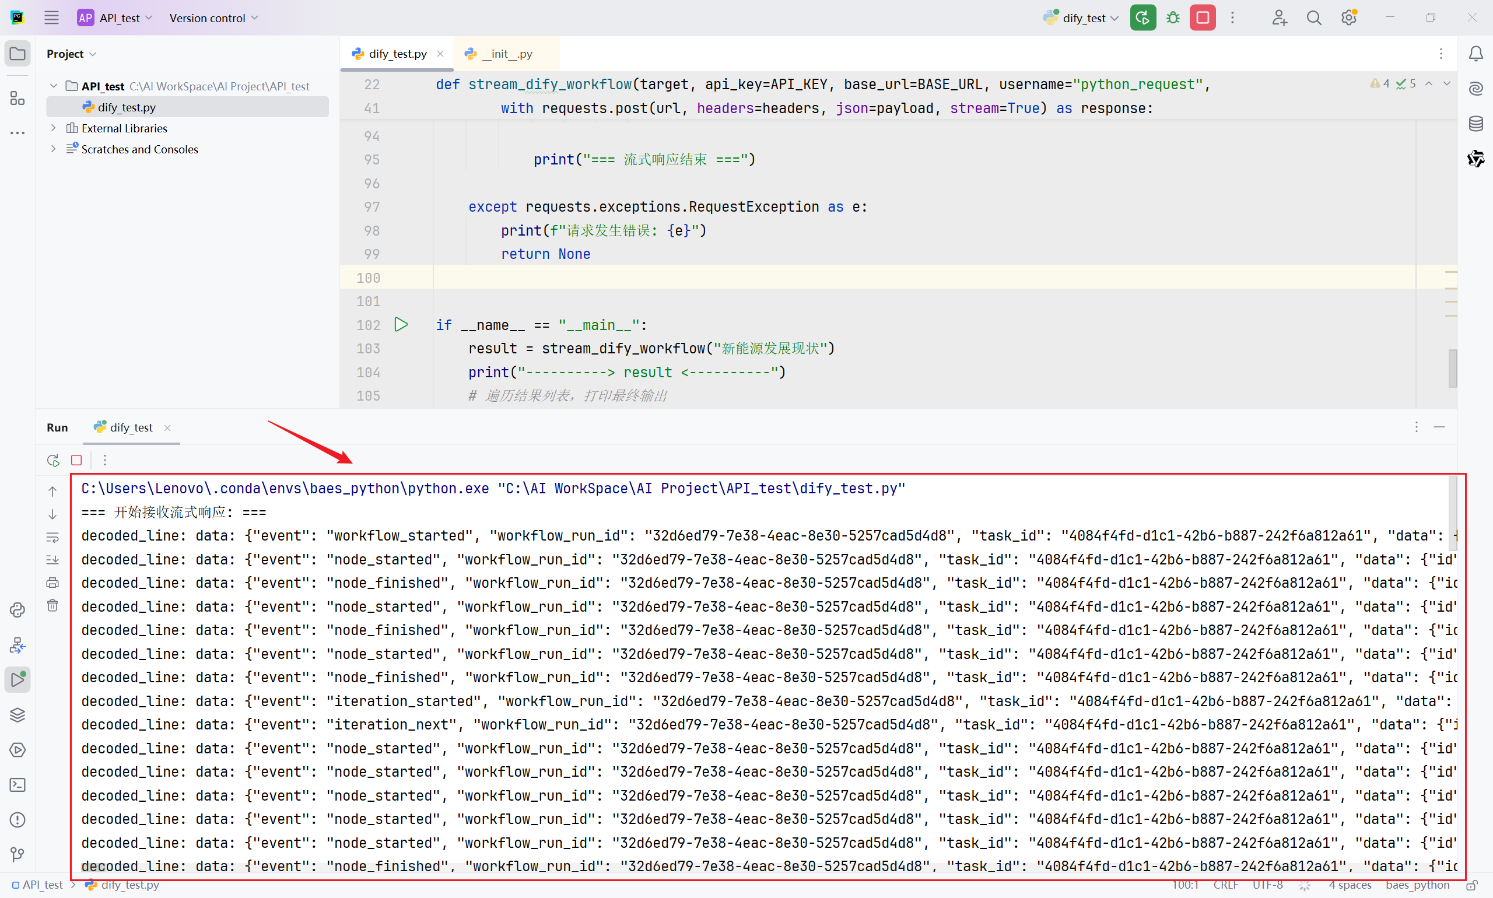Show more tool windows
This screenshot has width=1493, height=898.
pyautogui.click(x=17, y=132)
